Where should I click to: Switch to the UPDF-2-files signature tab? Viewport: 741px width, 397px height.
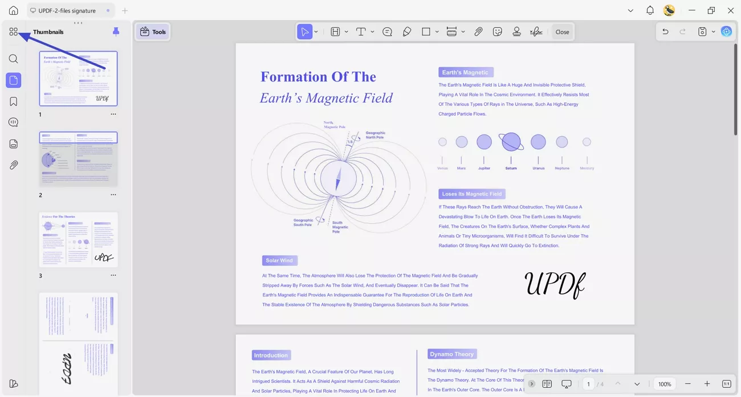click(68, 10)
